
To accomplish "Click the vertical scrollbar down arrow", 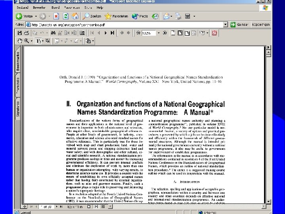I will (x=268, y=201).
